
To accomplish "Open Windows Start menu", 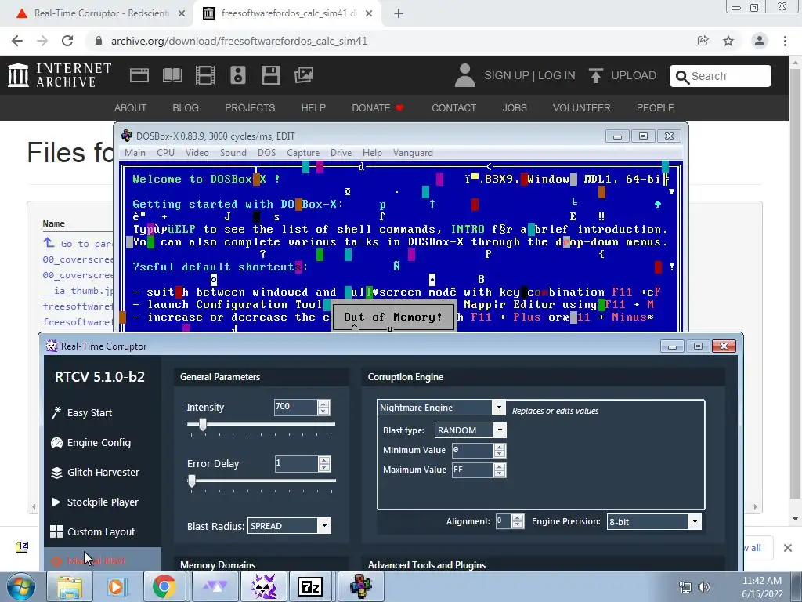I will pos(20,586).
